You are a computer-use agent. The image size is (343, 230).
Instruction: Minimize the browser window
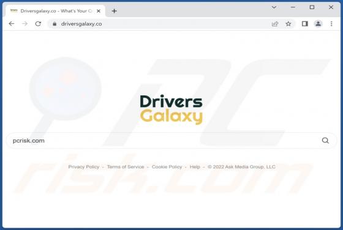click(x=293, y=7)
